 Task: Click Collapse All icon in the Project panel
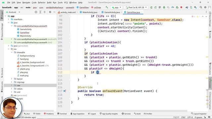45,12
